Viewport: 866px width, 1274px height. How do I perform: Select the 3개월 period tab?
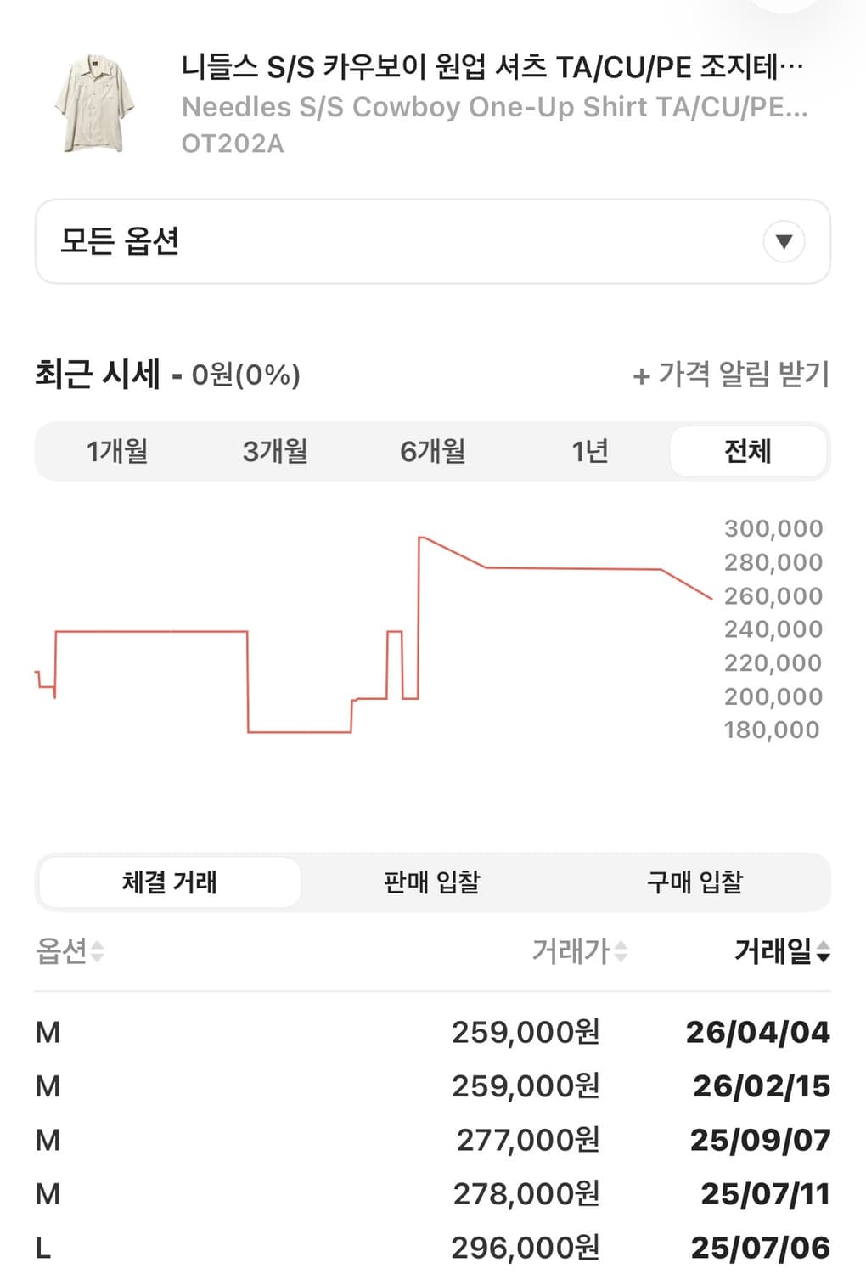tap(275, 451)
